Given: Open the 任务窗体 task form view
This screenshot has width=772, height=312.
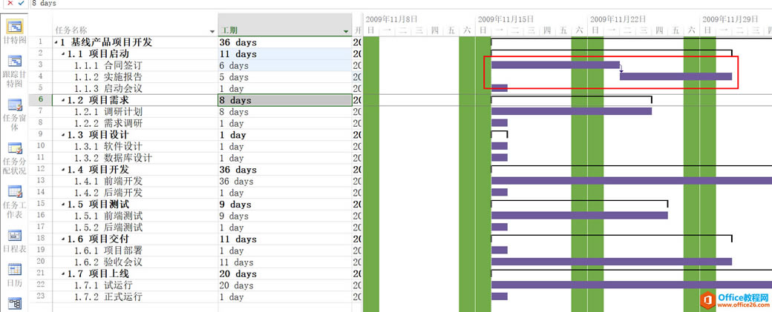Looking at the screenshot, I should click(x=15, y=114).
